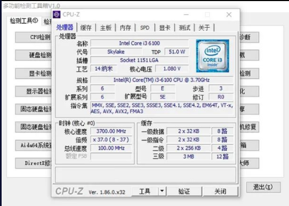289x206 pixels.
Task: Click DirectX修复 button in toolbox window
Action: [33, 163]
